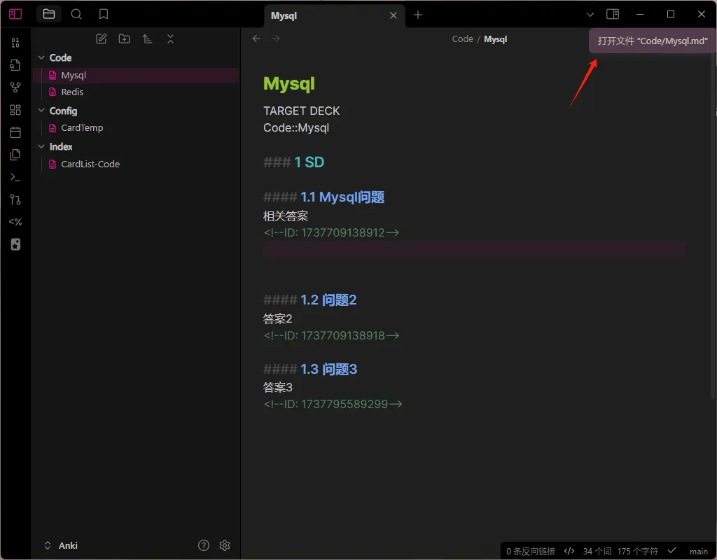Click the Code::Mysql deck line
Screen dimensions: 717x560
[296, 128]
